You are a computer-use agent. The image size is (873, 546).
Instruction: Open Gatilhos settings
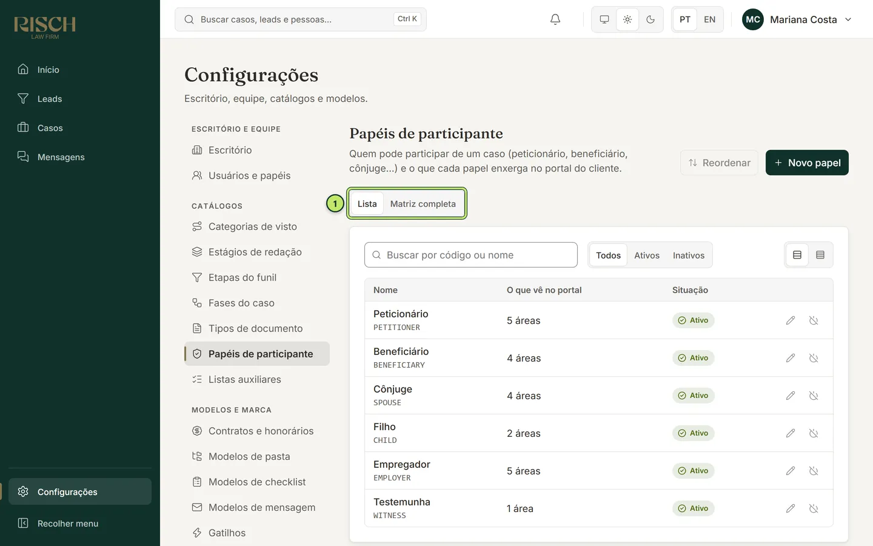coord(257,533)
